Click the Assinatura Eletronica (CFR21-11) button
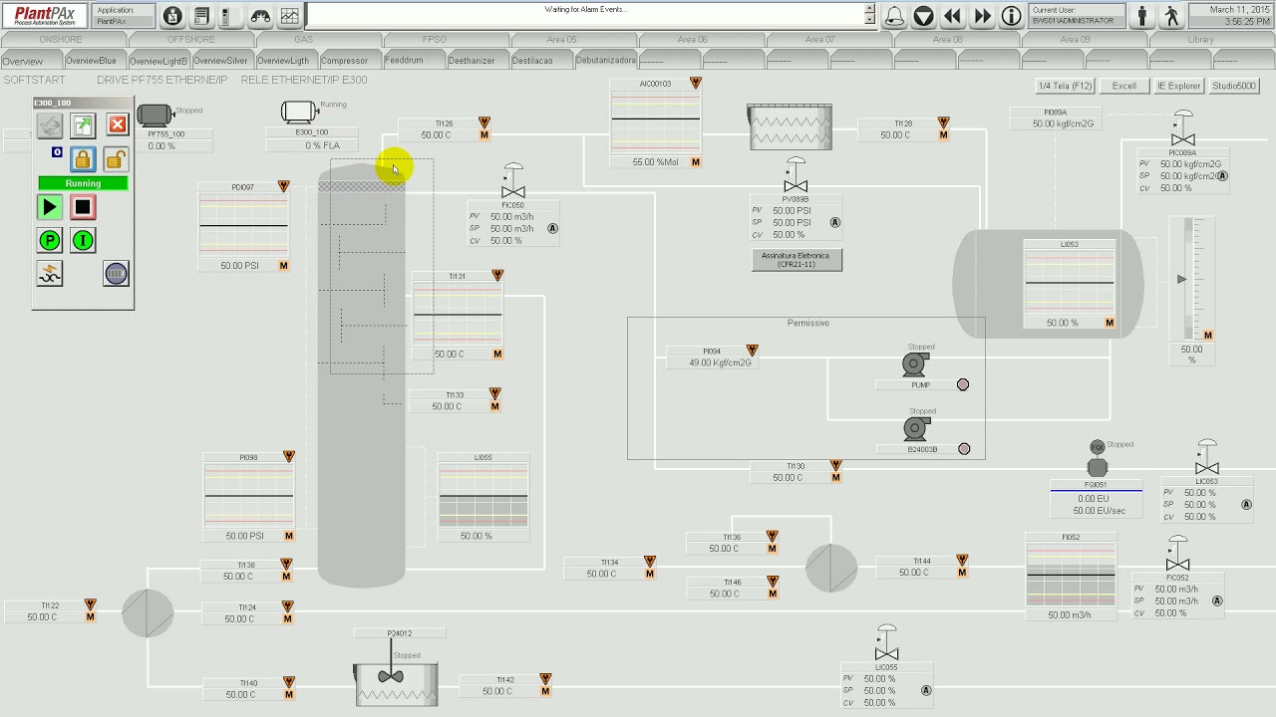This screenshot has width=1276, height=717. (x=796, y=260)
